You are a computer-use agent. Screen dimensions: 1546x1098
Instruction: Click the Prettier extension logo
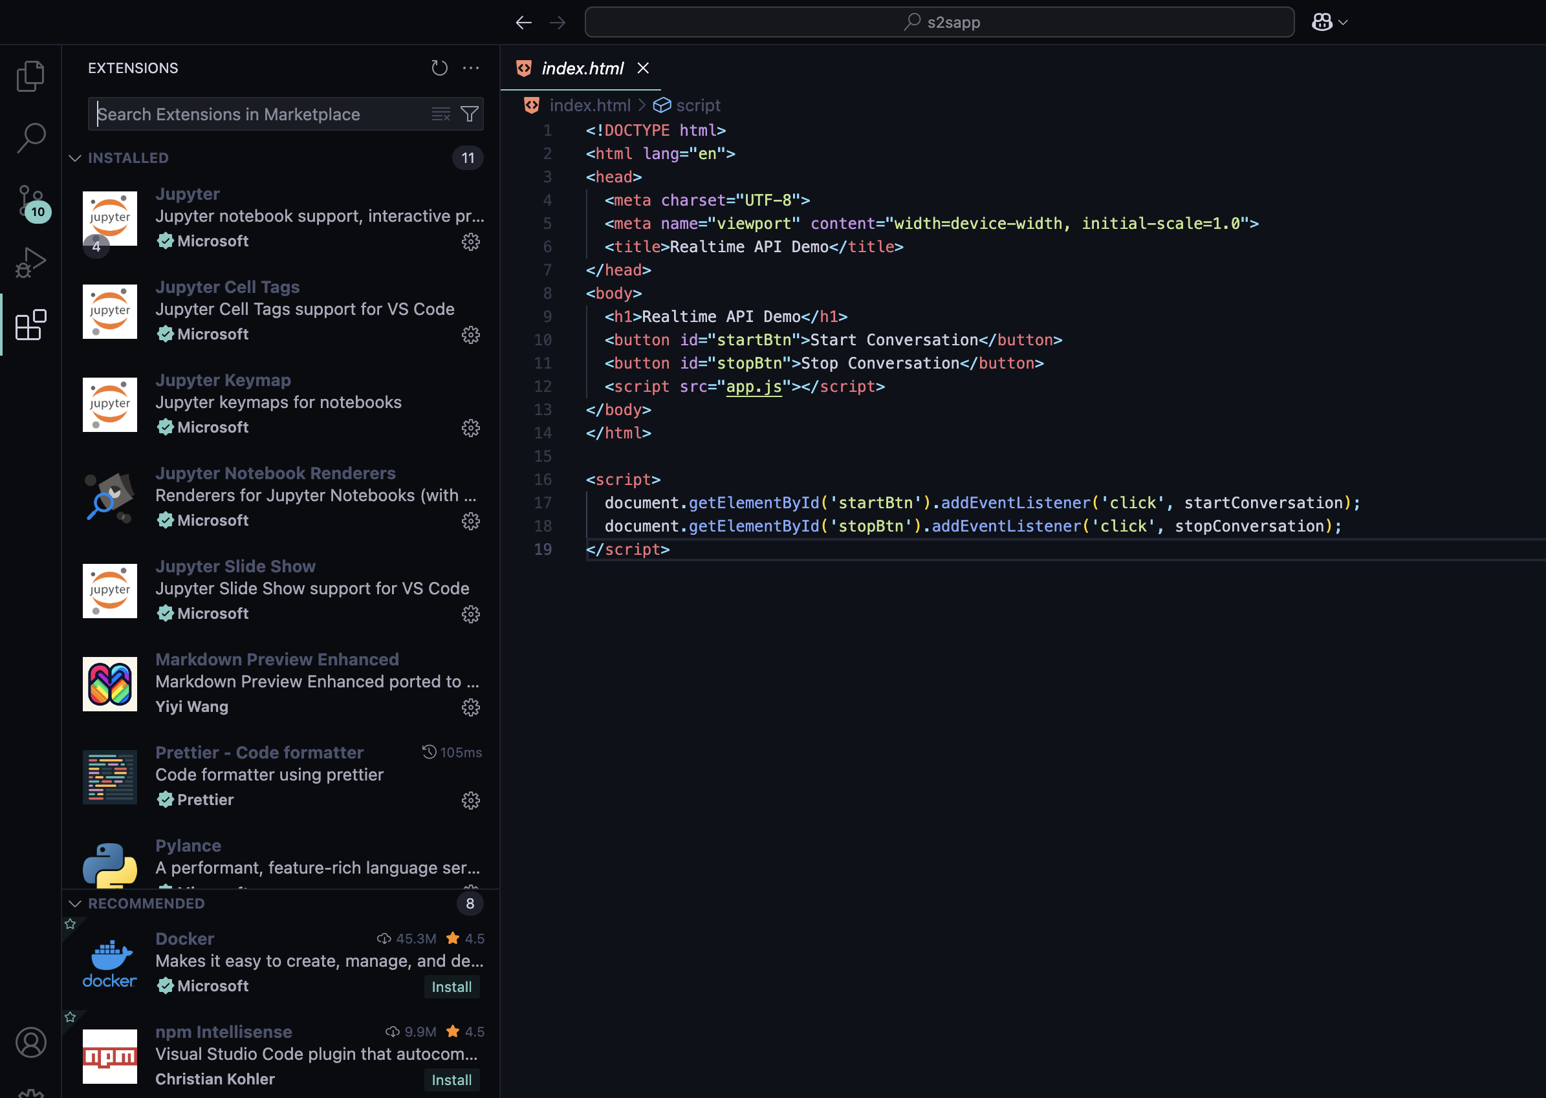coord(109,777)
